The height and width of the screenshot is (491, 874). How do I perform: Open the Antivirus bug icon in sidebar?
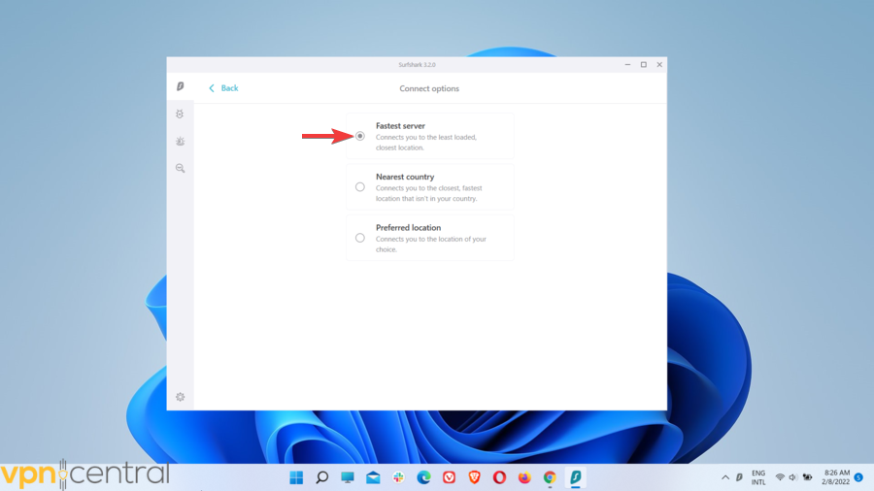[x=180, y=115]
